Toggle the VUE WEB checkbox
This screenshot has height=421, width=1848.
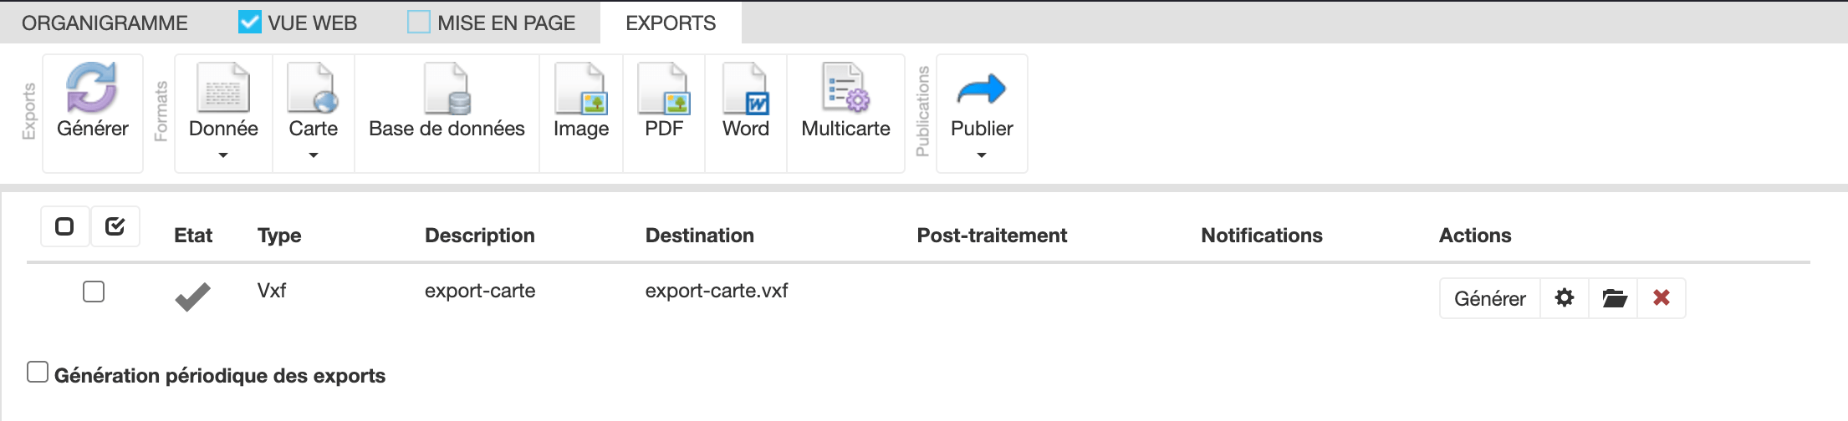pyautogui.click(x=250, y=22)
